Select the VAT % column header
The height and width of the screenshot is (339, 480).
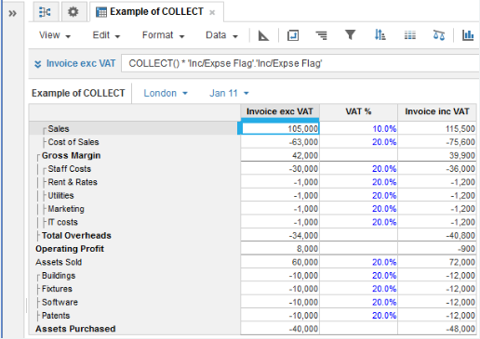point(358,111)
